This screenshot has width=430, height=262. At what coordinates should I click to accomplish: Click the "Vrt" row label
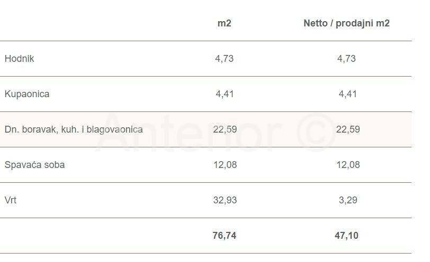11,200
